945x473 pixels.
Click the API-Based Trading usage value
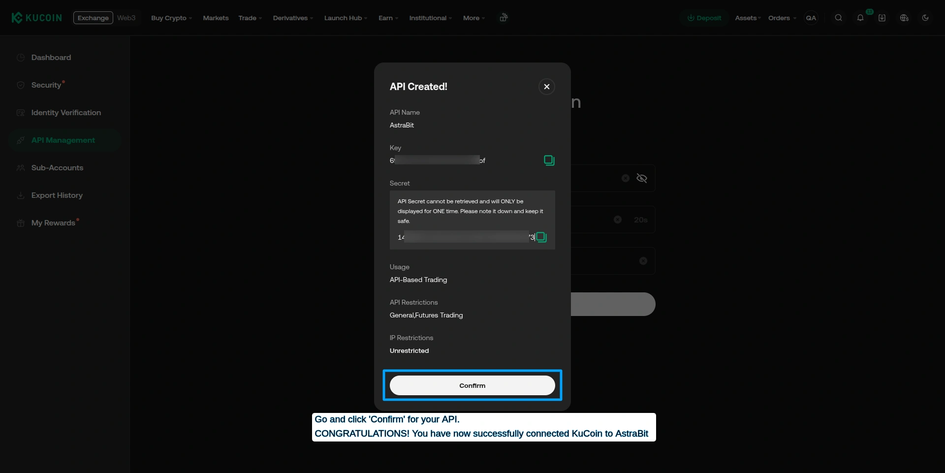(418, 280)
